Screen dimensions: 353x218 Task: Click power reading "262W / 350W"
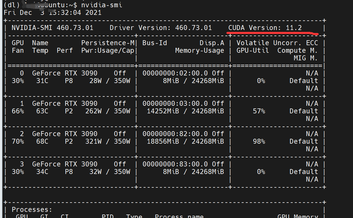click(108, 111)
